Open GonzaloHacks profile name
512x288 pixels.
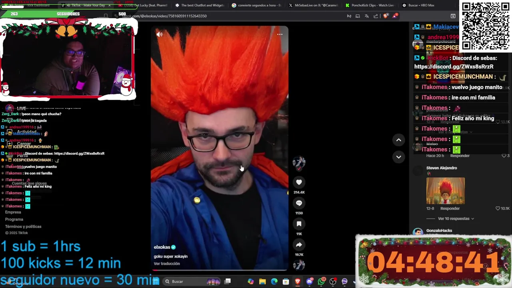439,230
